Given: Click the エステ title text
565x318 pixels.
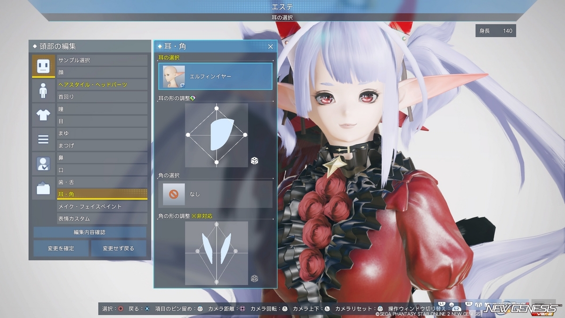Looking at the screenshot, I should 282,7.
